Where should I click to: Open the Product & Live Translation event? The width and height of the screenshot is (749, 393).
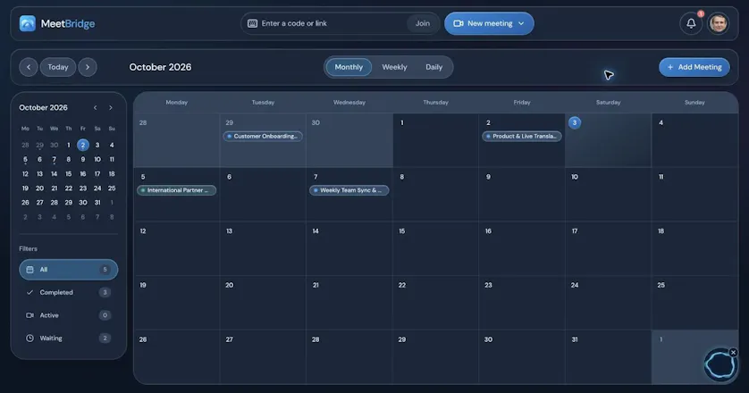(522, 136)
